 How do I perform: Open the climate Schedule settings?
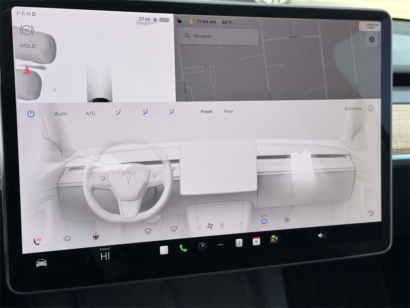coord(352,108)
